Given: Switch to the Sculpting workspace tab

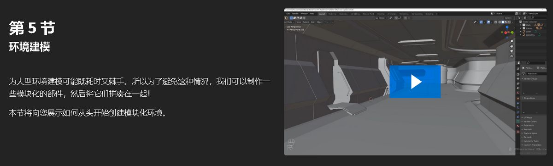Looking at the screenshot, I should coord(343,14).
